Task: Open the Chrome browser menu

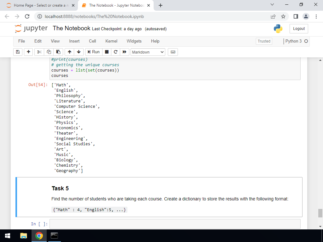Action: pyautogui.click(x=316, y=16)
